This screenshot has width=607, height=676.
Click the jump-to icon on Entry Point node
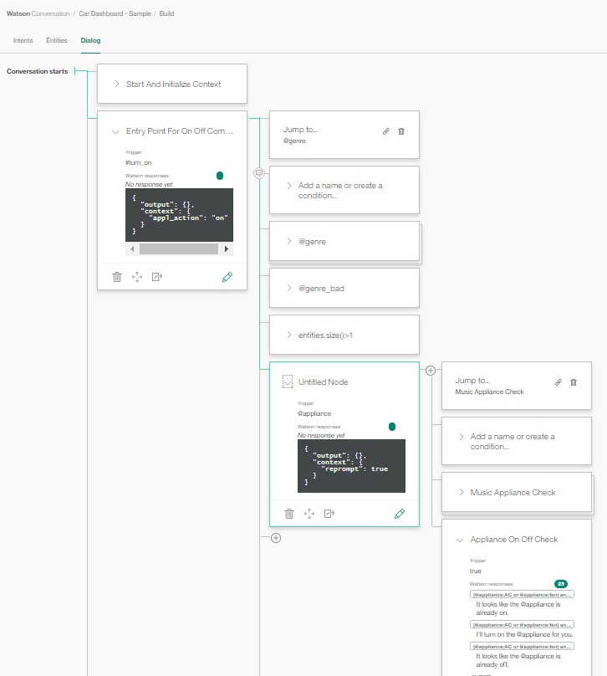click(x=157, y=277)
